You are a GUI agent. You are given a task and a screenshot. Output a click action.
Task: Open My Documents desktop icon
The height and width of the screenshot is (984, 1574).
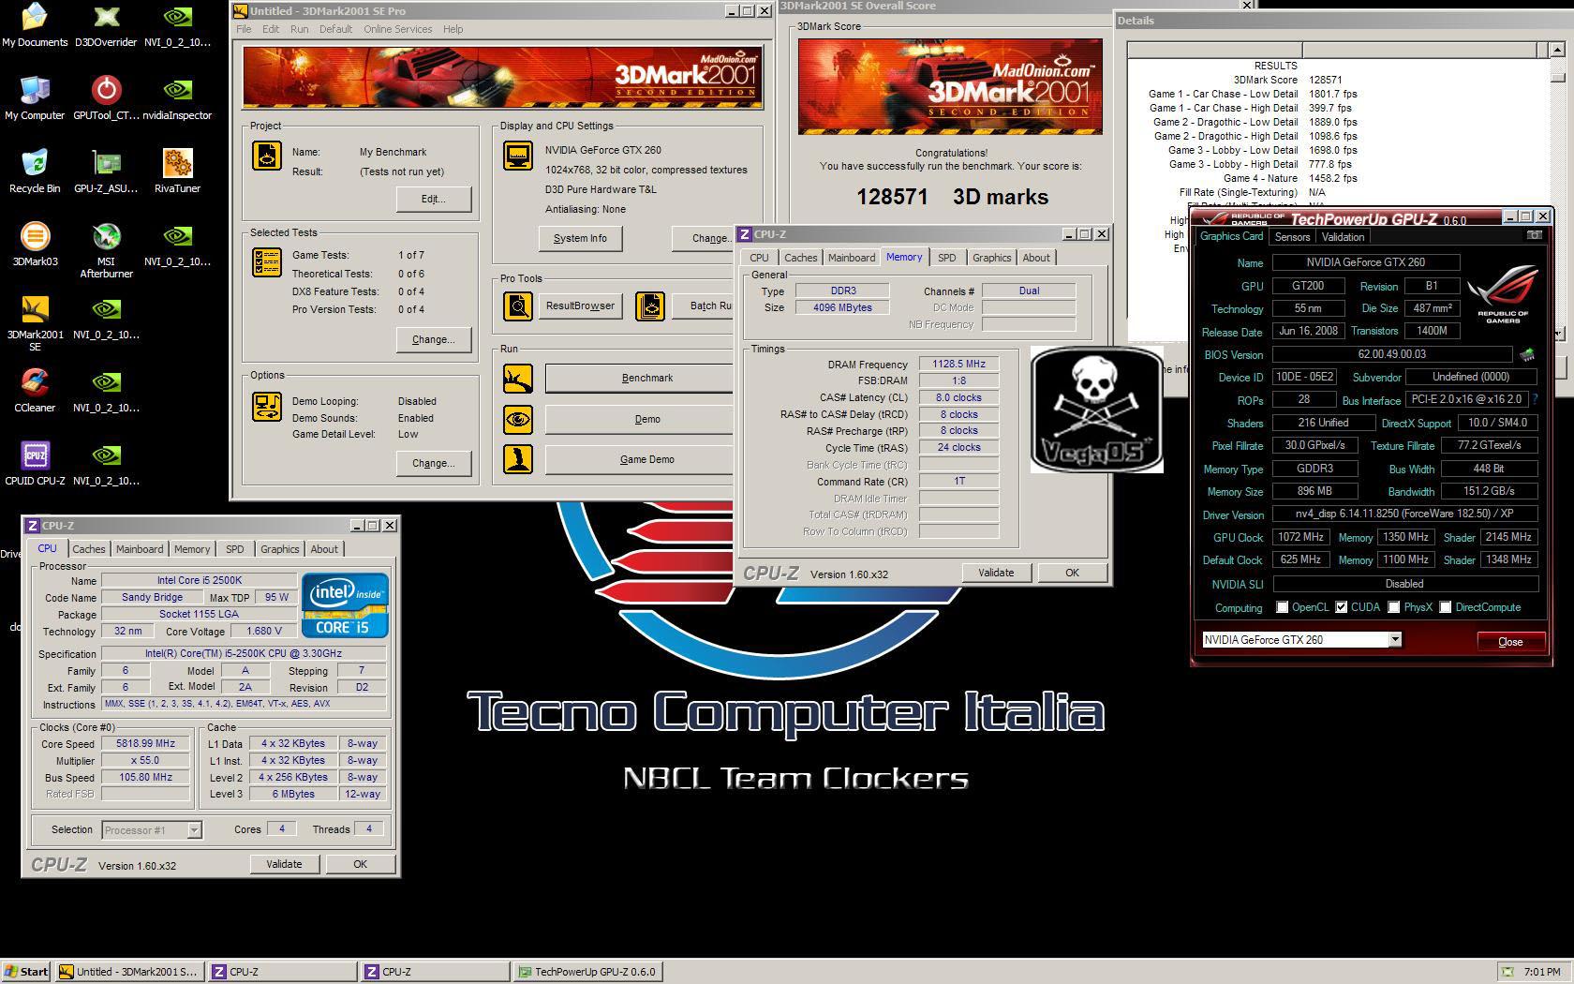coord(35,25)
